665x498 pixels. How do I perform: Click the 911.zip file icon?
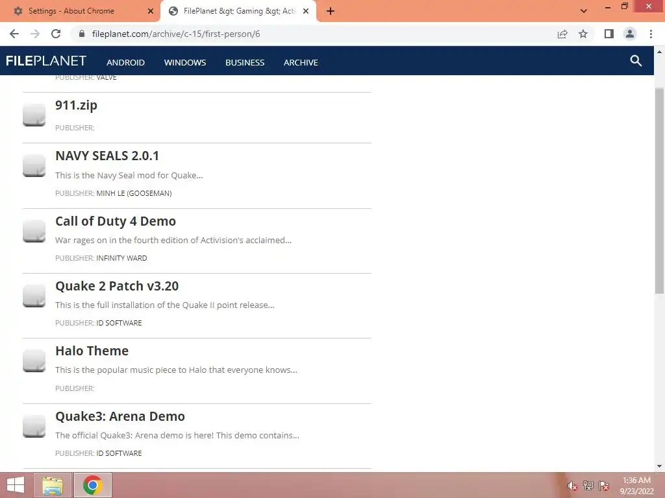[34, 115]
